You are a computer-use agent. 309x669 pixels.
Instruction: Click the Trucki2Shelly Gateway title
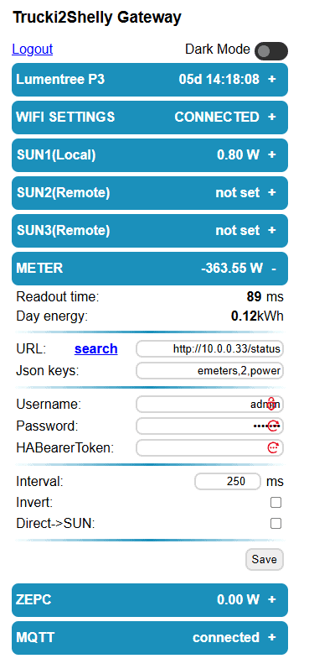pyautogui.click(x=97, y=18)
